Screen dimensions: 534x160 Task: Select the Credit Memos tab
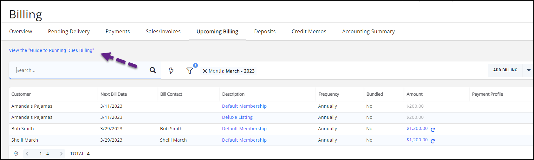[309, 31]
